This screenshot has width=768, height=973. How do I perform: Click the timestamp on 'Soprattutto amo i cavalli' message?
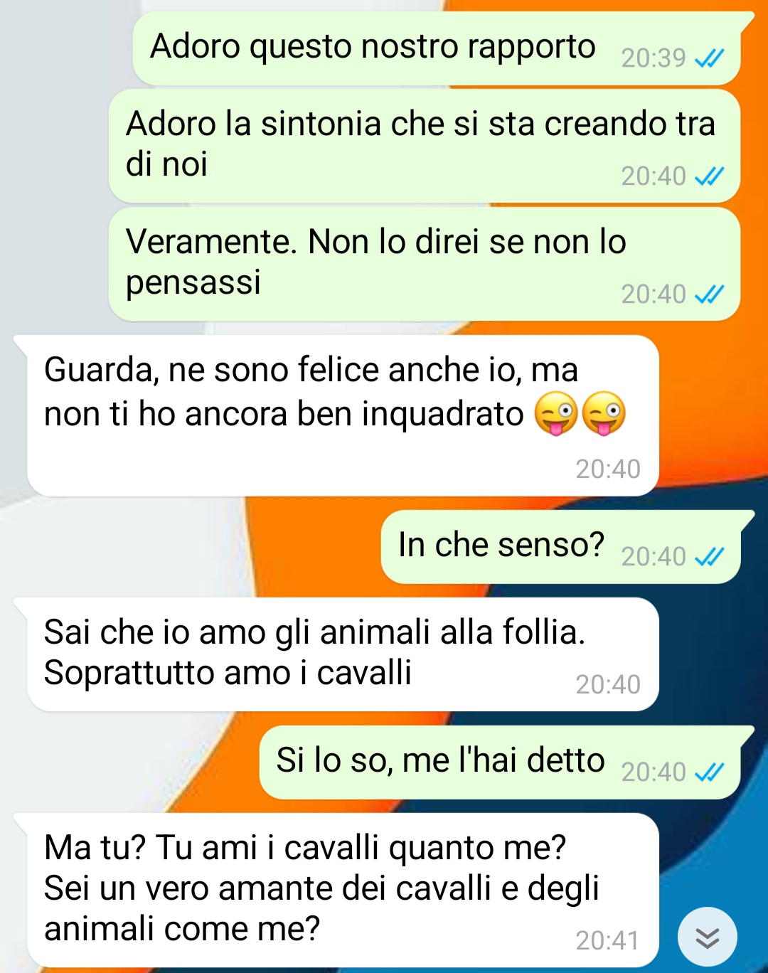click(x=608, y=684)
